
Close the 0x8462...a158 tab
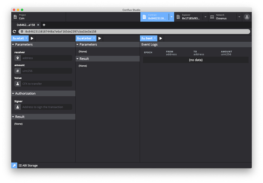click(38, 25)
